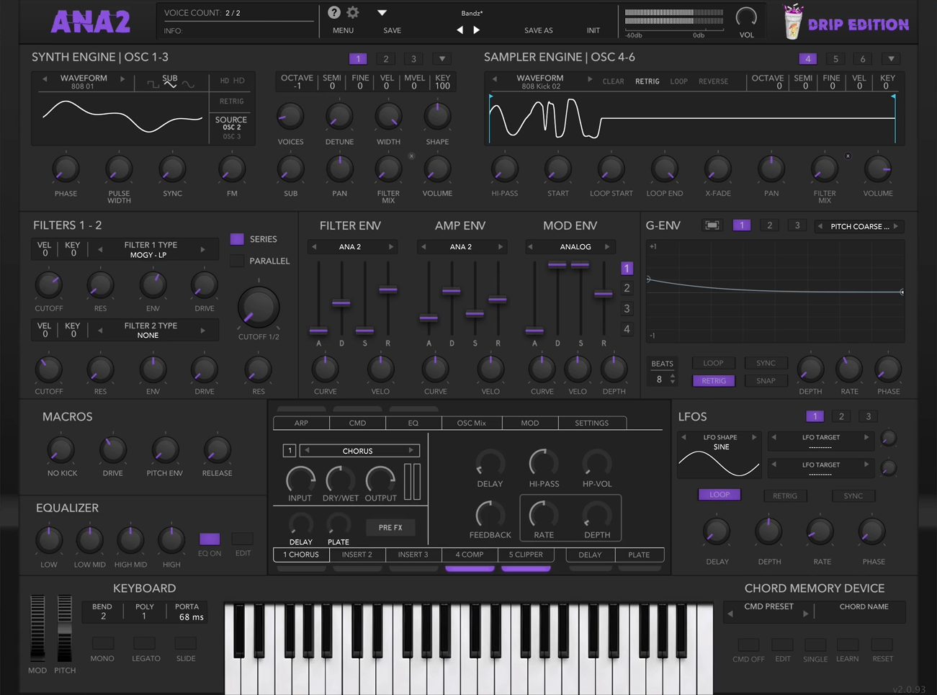Expand the synth engine OSC 1-3 dropdown arrow
Viewport: 937px width, 695px height.
[442, 59]
